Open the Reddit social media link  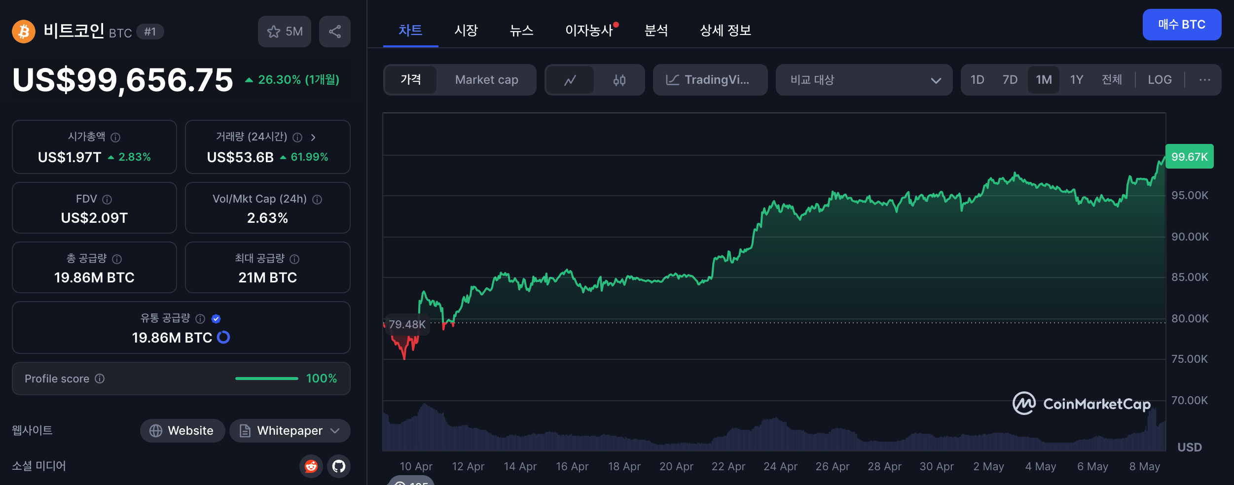click(311, 466)
